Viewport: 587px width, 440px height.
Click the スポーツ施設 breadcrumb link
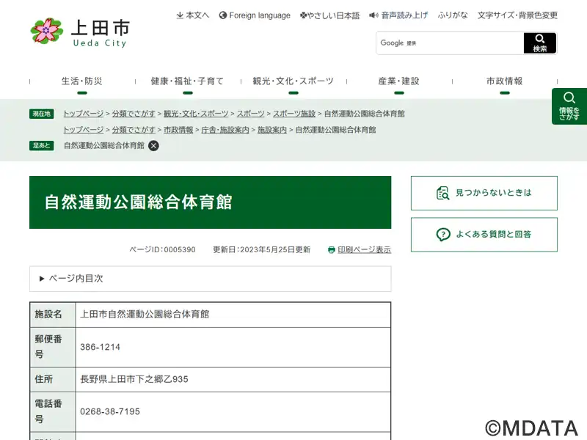(294, 114)
